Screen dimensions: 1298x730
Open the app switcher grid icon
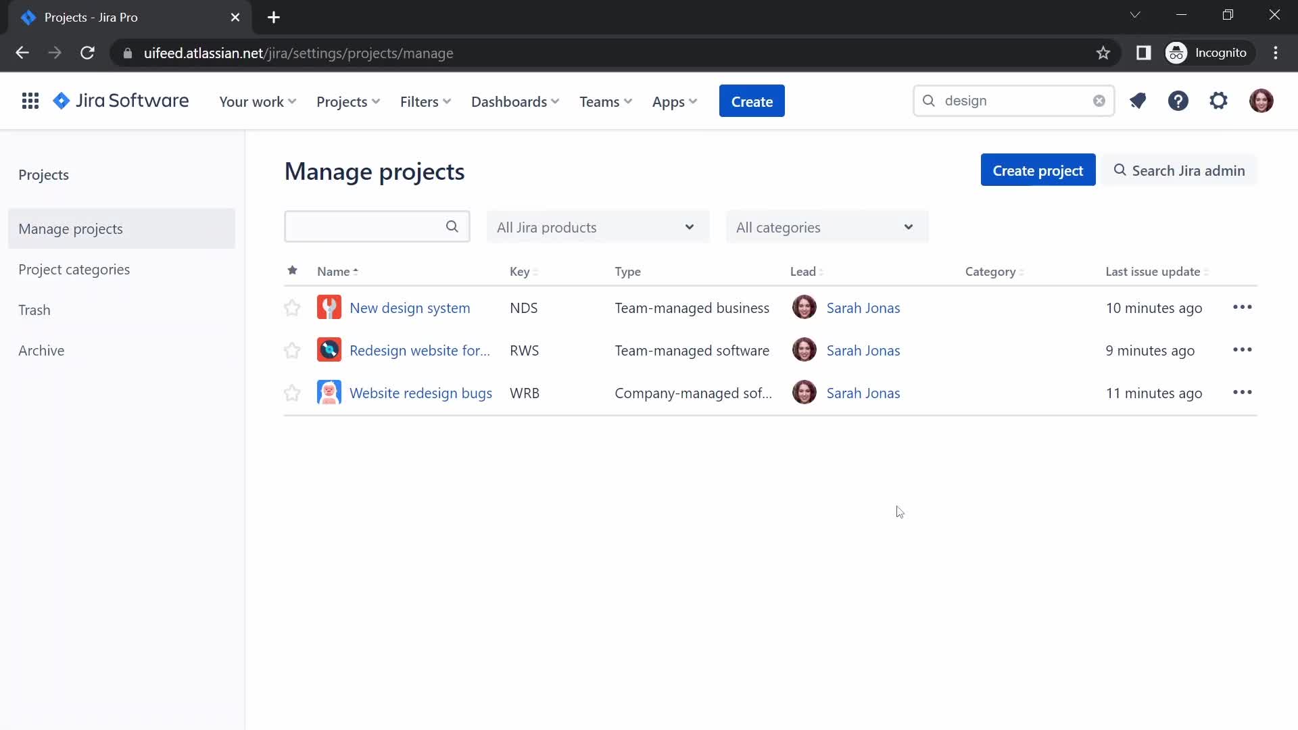click(x=30, y=101)
